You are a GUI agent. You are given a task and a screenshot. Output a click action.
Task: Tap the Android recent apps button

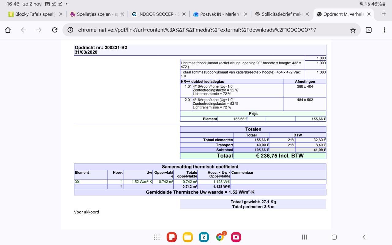tap(304, 237)
